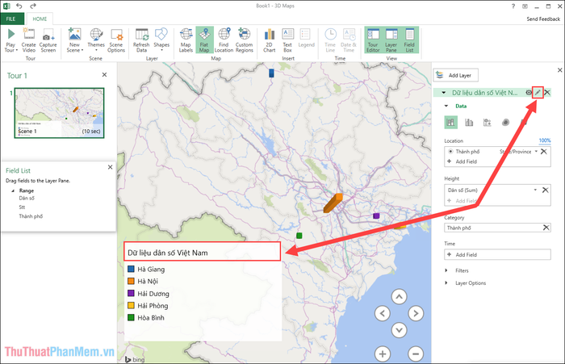Toggle Date & Time display
The height and width of the screenshot is (364, 565).
[349, 40]
